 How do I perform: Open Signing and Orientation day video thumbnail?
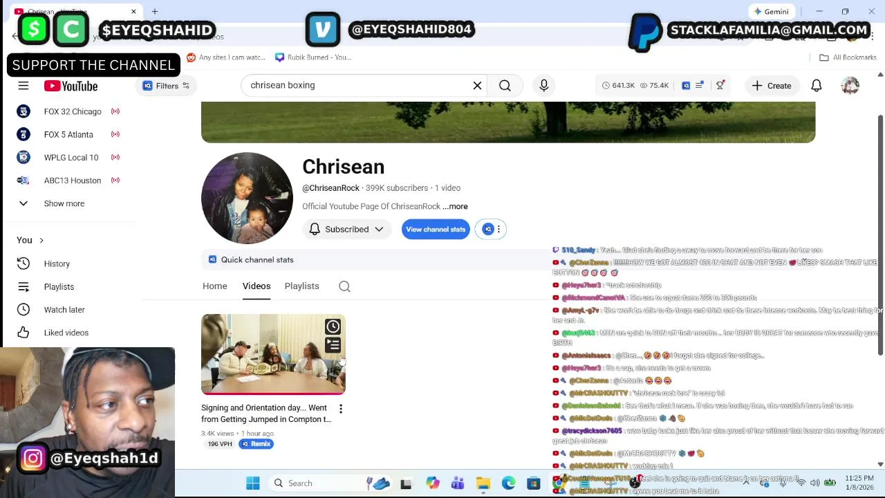[x=273, y=354]
